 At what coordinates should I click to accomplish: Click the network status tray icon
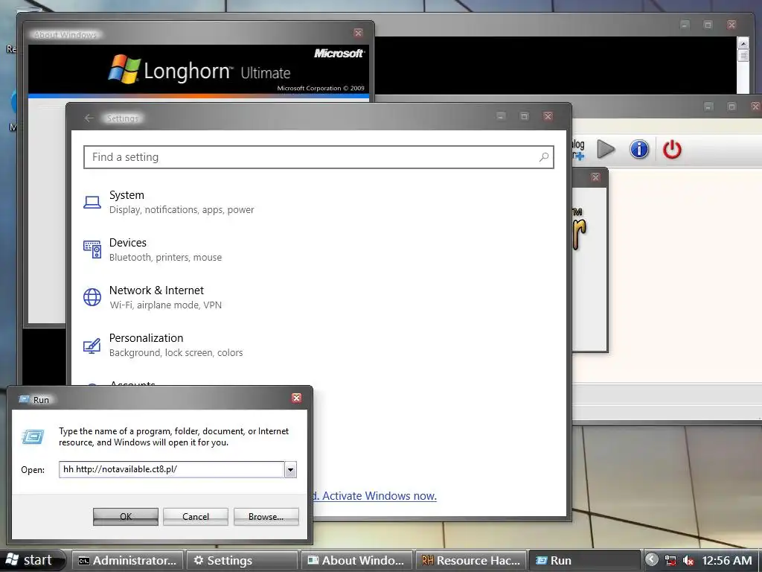point(670,560)
